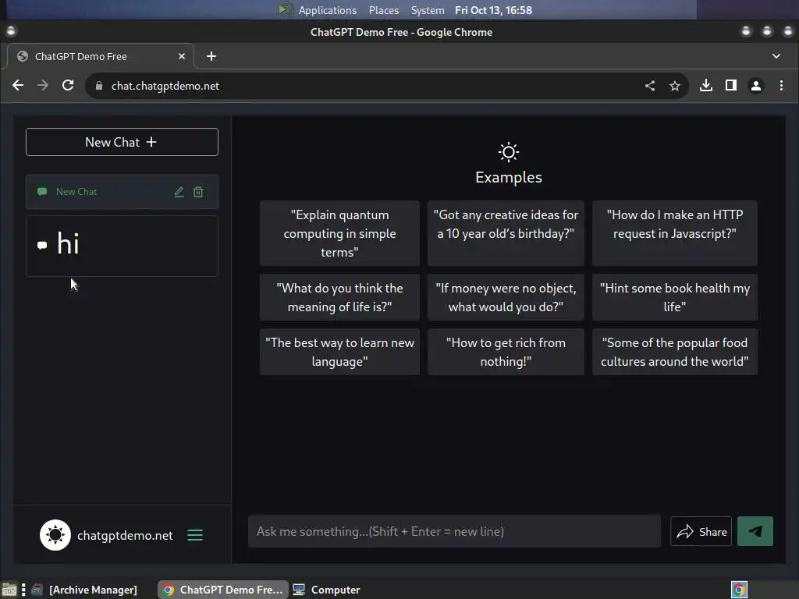This screenshot has height=599, width=799.
Task: Click the show desktop icon in taskbar
Action: [x=9, y=590]
